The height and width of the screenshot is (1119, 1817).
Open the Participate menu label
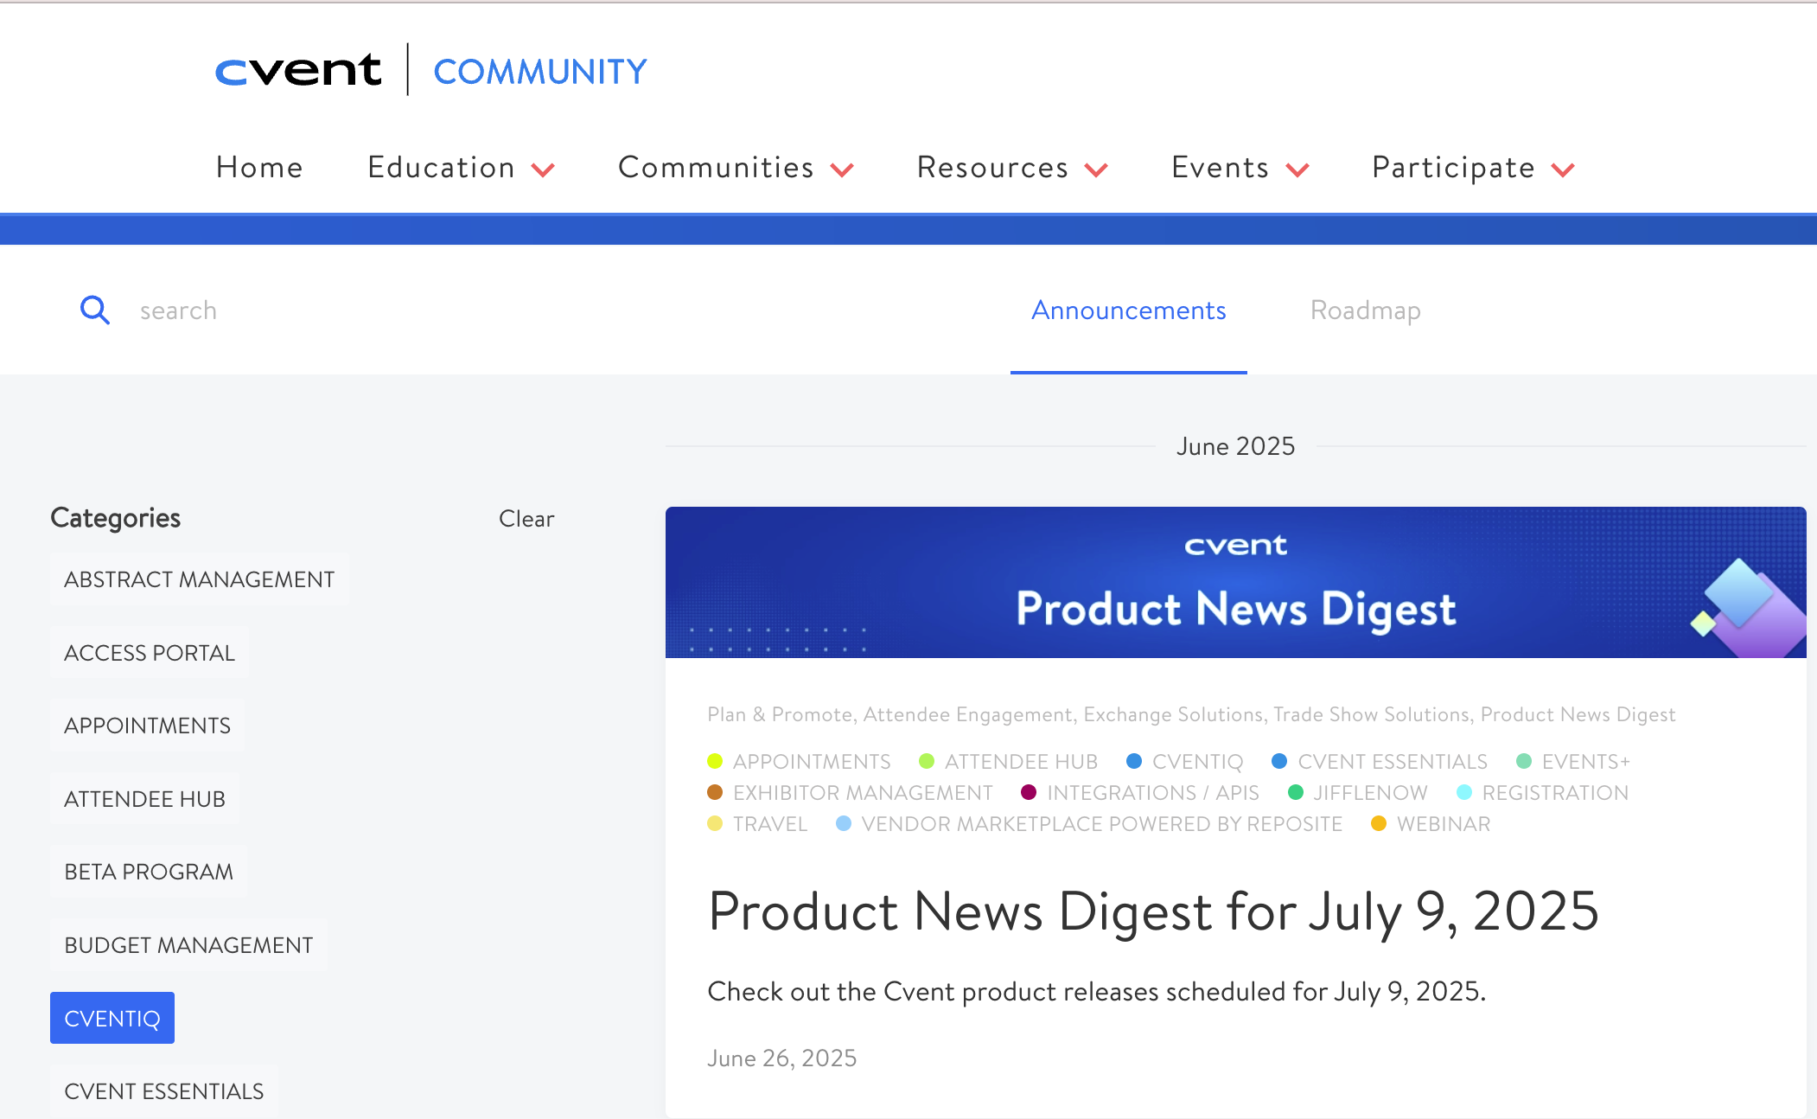click(1453, 167)
